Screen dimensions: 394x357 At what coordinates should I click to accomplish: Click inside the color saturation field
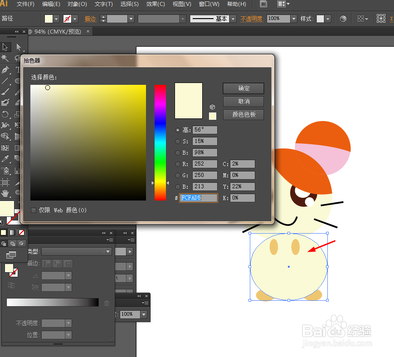pos(88,142)
